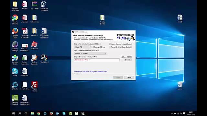Select the Comprovante de Inscrição PDF icon
The width and height of the screenshot is (207, 116).
(25, 33)
